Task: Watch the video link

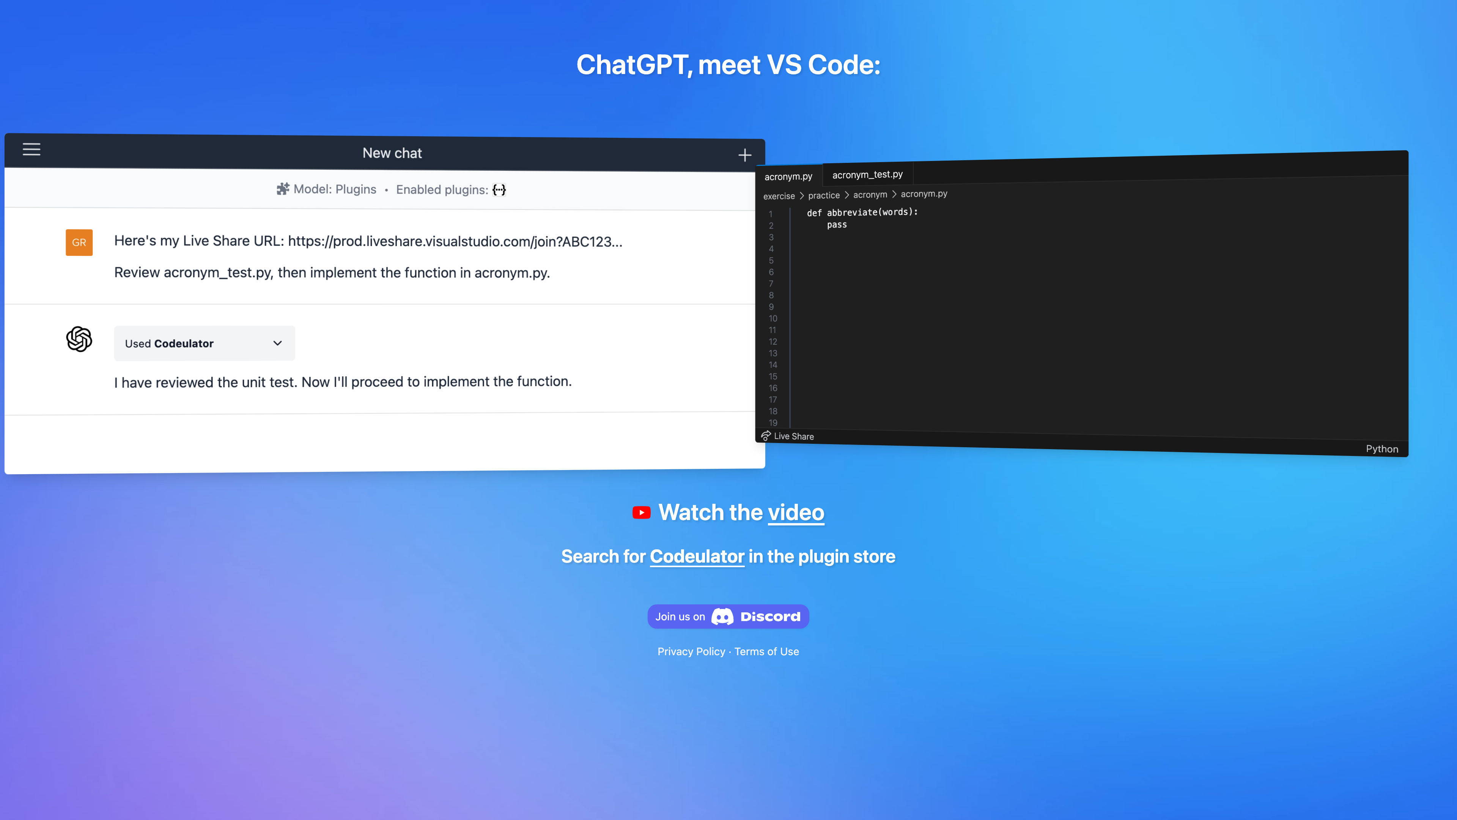Action: click(796, 512)
